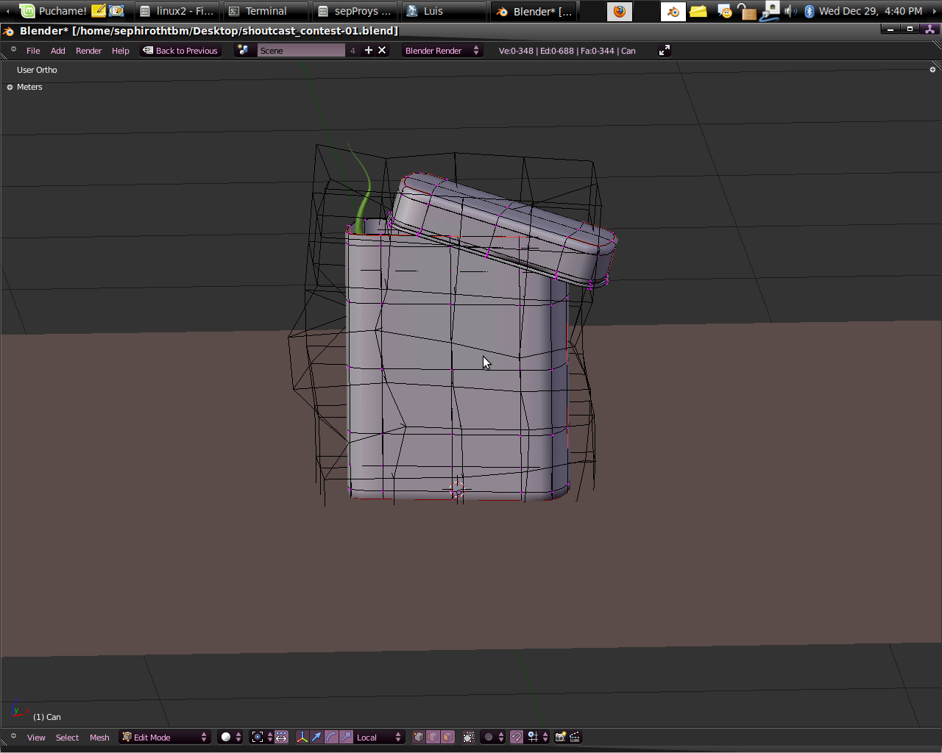Image resolution: width=942 pixels, height=753 pixels.
Task: Click the OpenGL render camera icon
Action: (x=561, y=737)
